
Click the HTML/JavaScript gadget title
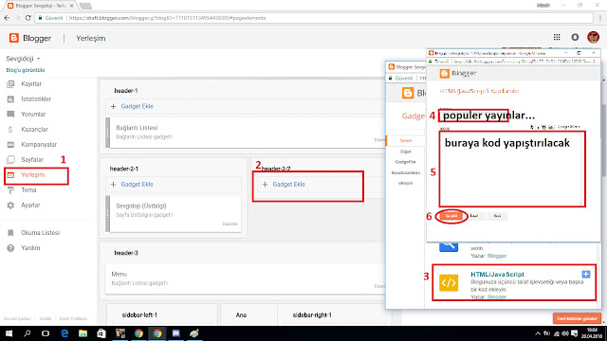point(497,274)
